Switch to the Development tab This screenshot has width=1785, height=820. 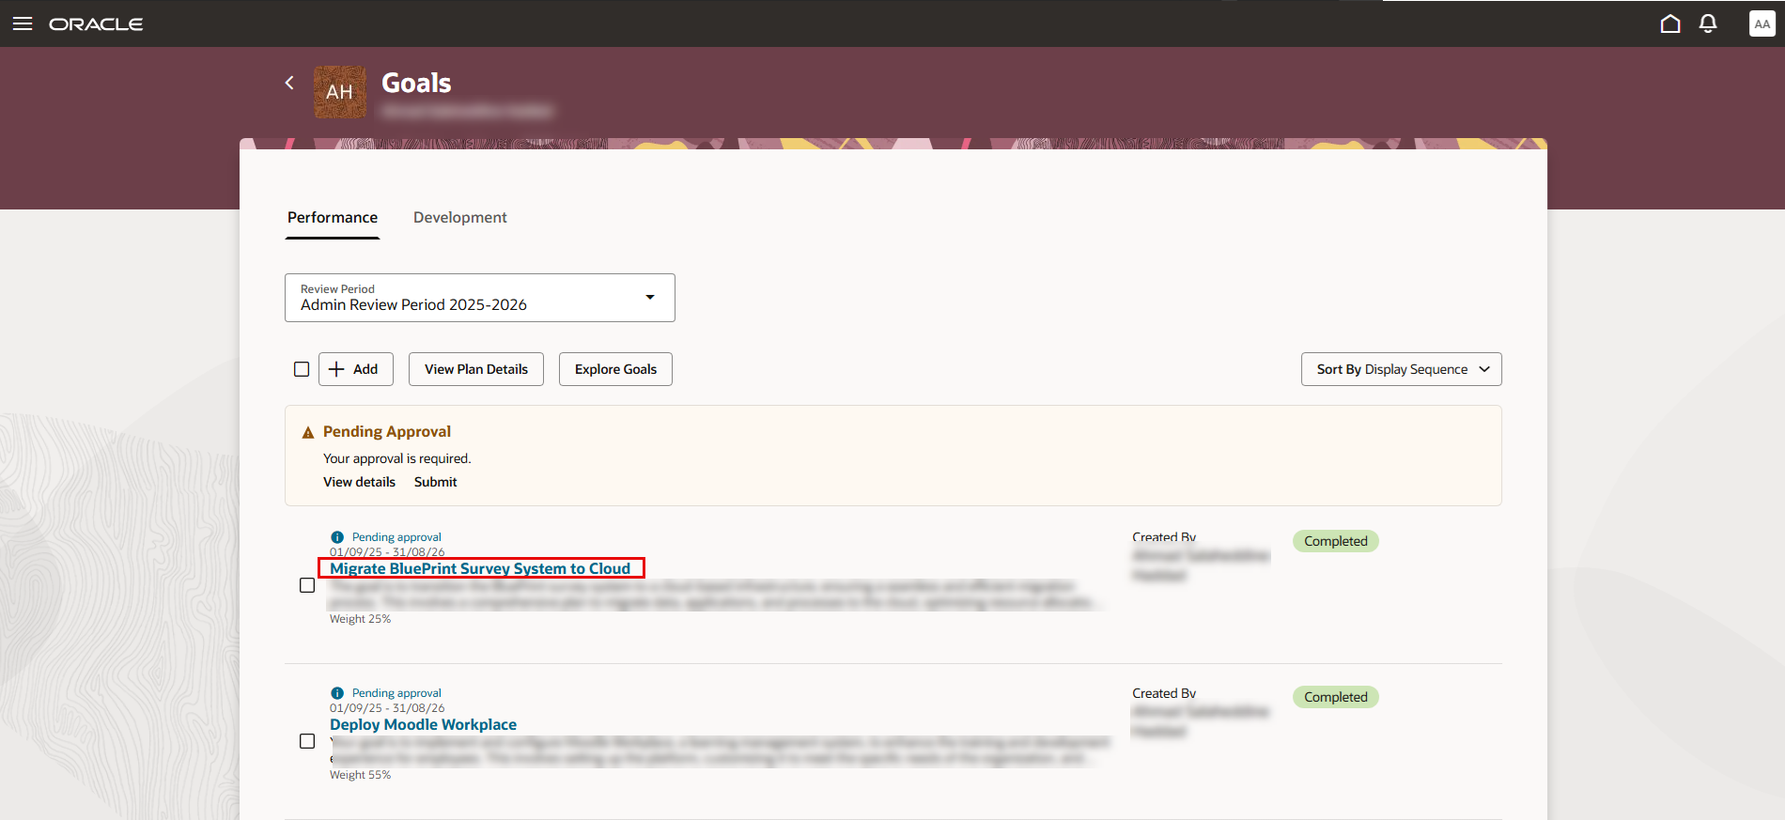tap(460, 218)
